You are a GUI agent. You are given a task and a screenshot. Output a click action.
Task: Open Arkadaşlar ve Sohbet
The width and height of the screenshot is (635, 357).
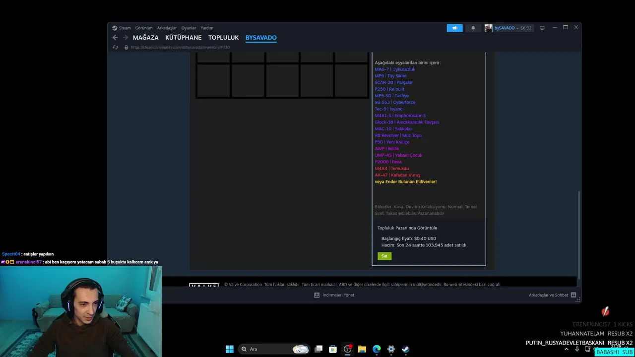(x=548, y=295)
